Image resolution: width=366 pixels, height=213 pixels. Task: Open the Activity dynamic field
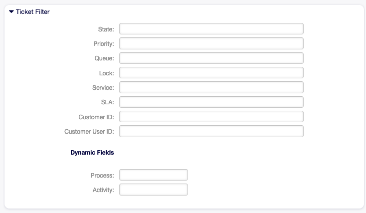(154, 190)
